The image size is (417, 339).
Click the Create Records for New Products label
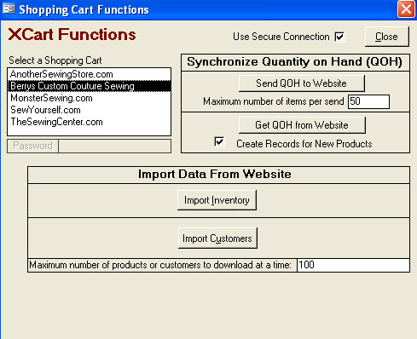pos(304,144)
